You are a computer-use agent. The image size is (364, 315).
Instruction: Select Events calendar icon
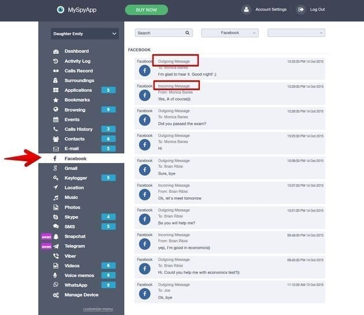click(x=55, y=120)
